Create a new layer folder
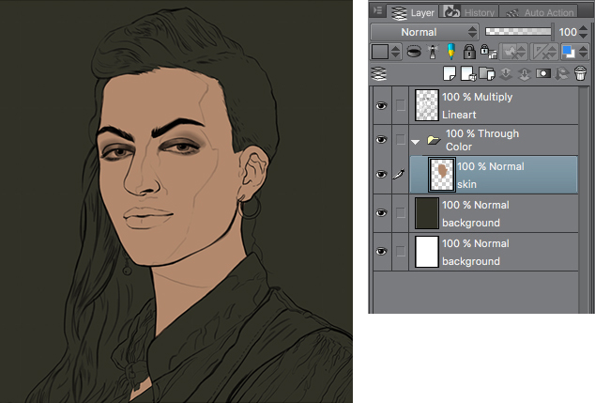595x403 pixels. pos(486,73)
